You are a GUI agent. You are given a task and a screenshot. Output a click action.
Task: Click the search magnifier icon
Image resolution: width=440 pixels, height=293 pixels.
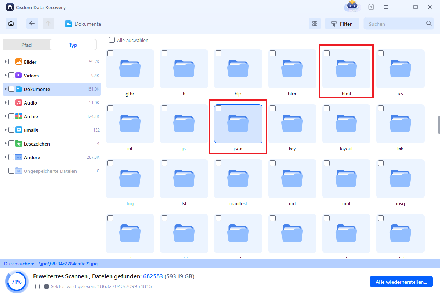429,24
